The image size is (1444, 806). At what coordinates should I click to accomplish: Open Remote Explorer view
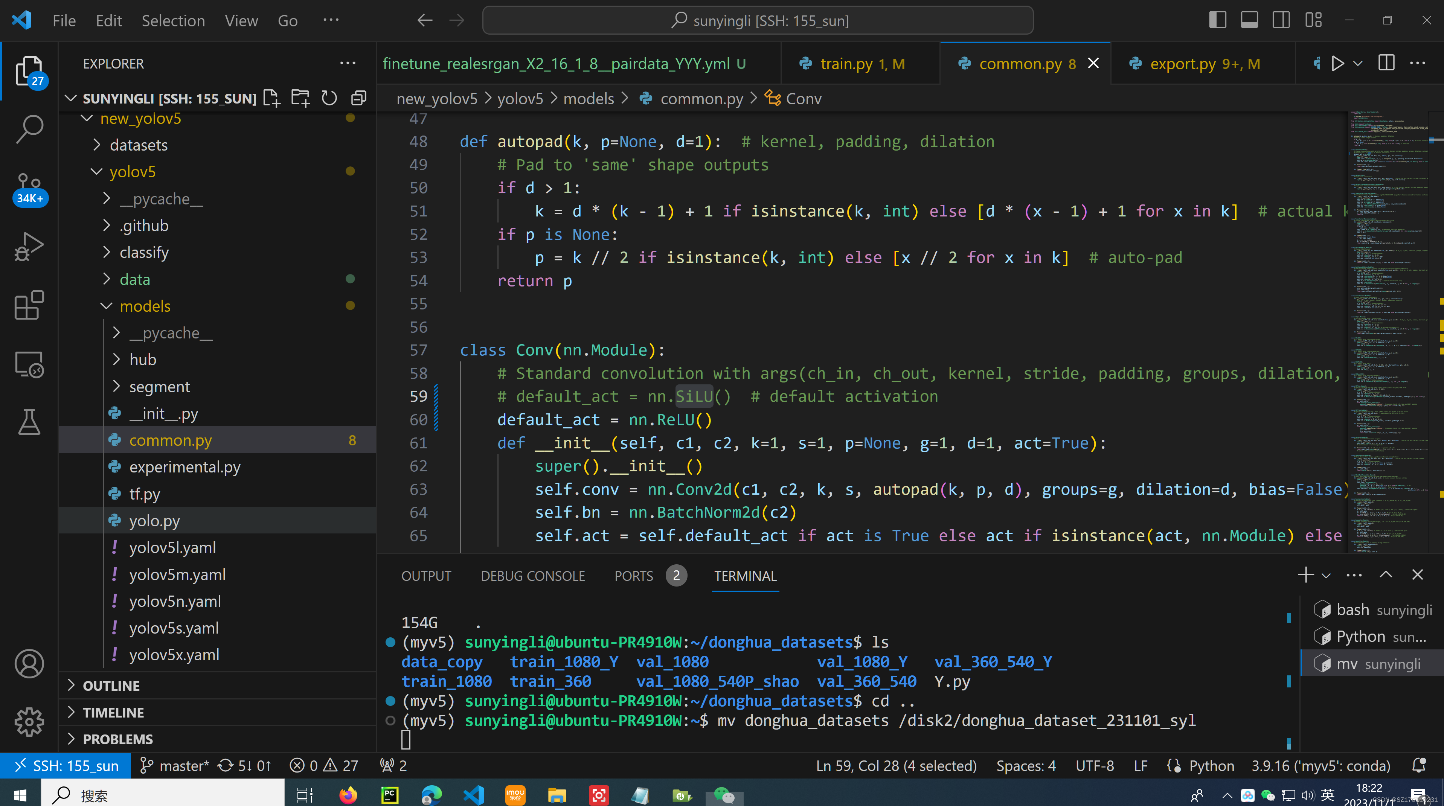pyautogui.click(x=29, y=364)
